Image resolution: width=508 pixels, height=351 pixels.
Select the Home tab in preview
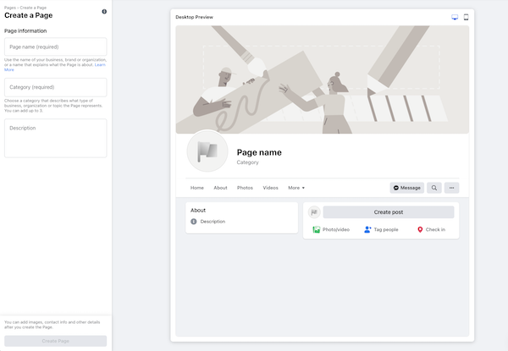click(x=197, y=188)
